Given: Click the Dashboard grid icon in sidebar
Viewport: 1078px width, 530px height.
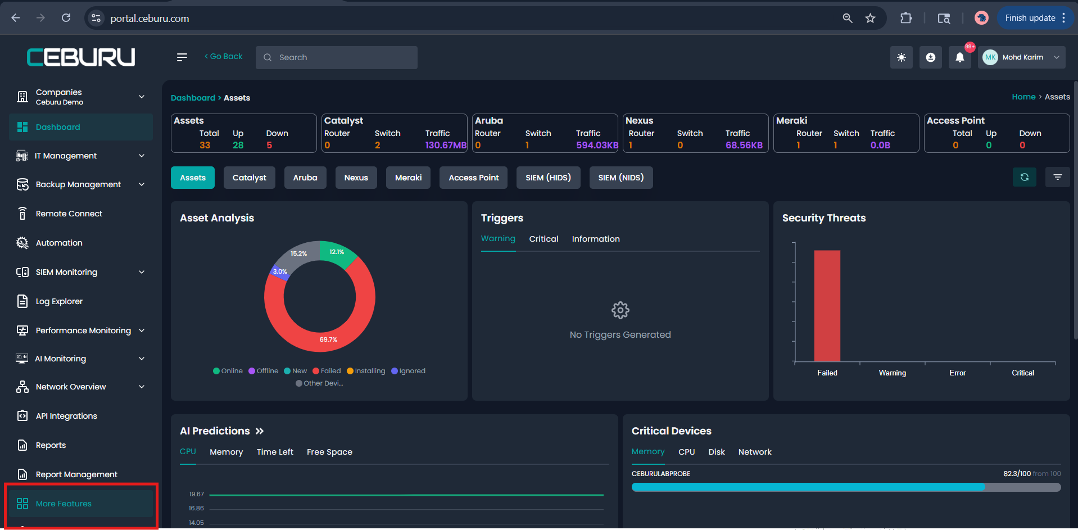Looking at the screenshot, I should pos(22,127).
